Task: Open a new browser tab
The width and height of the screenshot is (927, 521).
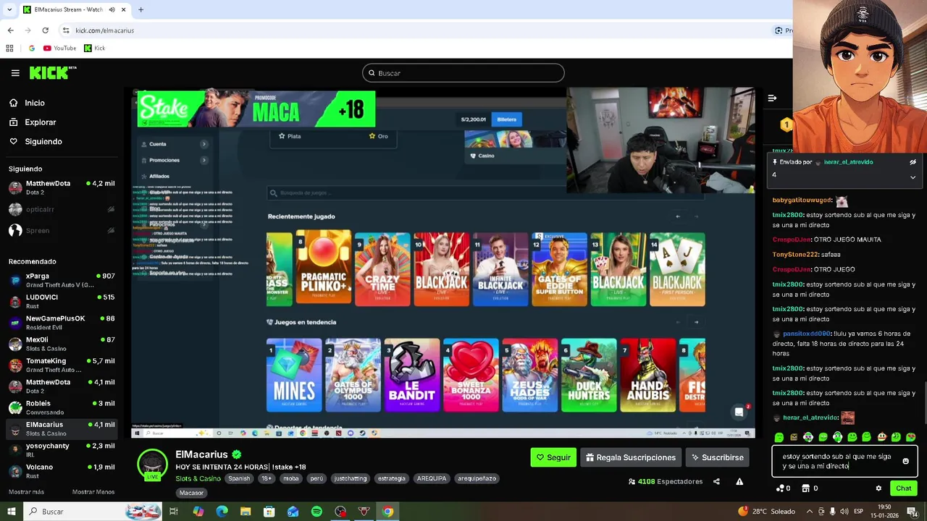Action: coord(140,9)
